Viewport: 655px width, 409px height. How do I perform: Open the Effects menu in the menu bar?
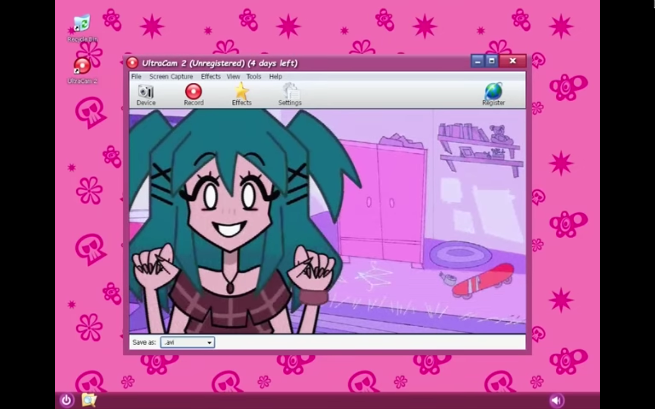pyautogui.click(x=210, y=77)
